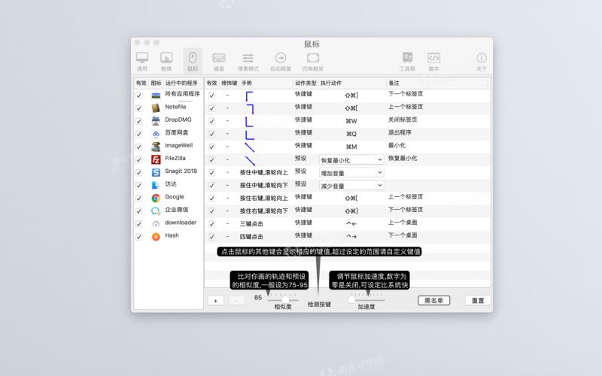
Task: Disable the Notefile app checkbox
Action: click(138, 108)
